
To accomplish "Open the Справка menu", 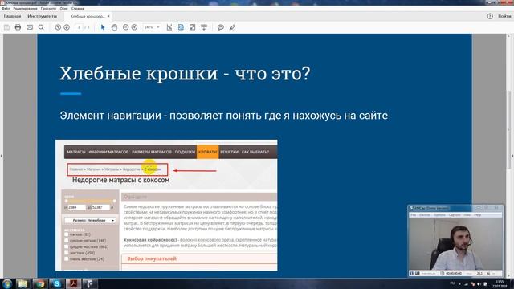I will 78,9.
